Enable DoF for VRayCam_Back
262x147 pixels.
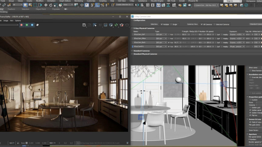pyautogui.click(x=216, y=42)
